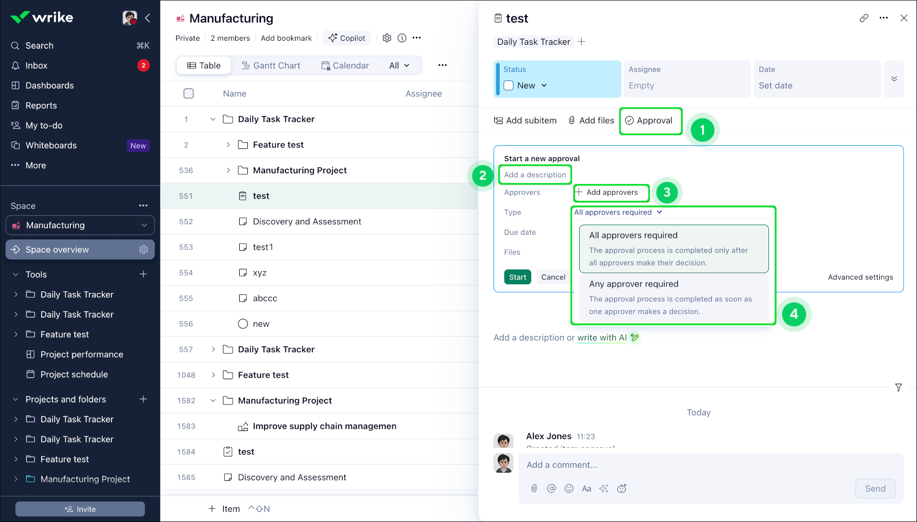Expand Manufacturing Project in row 536

[228, 170]
